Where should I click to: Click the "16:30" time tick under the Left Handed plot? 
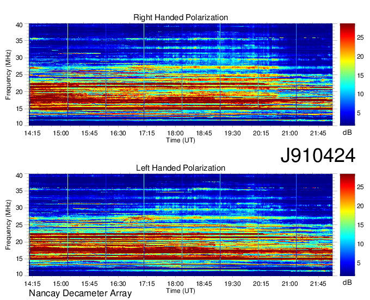pyautogui.click(x=118, y=284)
